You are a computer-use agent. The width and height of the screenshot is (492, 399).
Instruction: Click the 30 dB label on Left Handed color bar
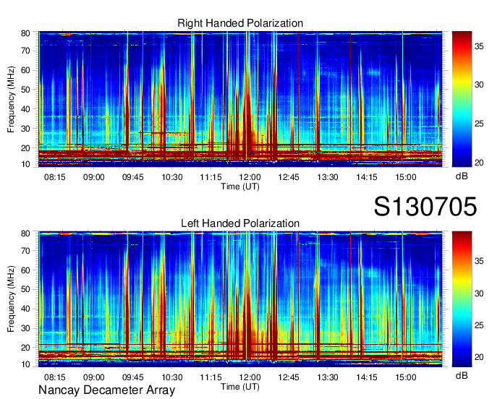pyautogui.click(x=479, y=293)
